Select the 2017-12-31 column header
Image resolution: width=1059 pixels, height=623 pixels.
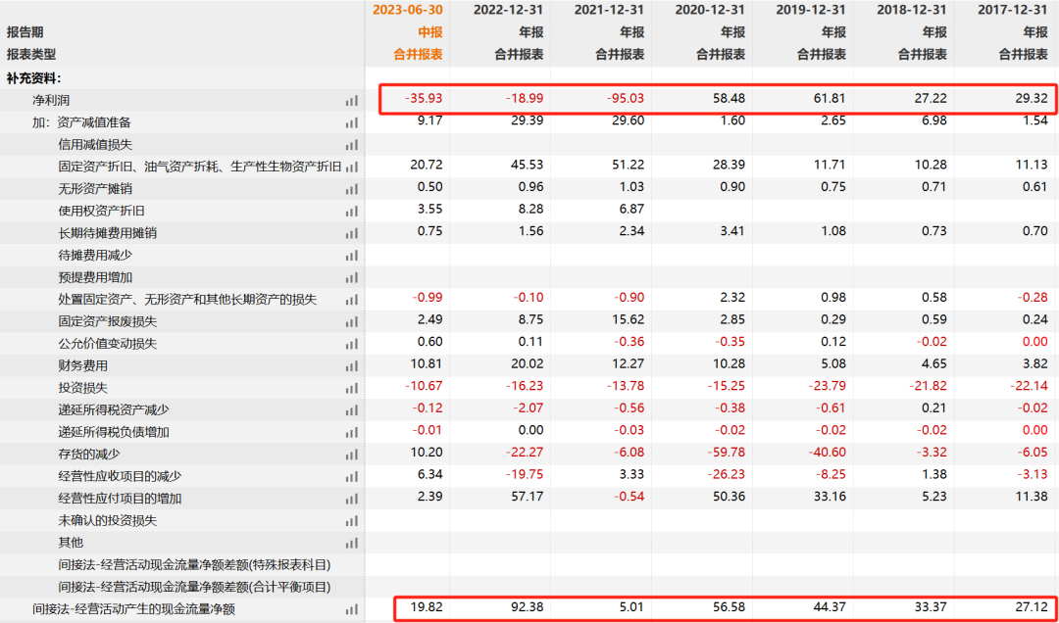pos(1012,10)
